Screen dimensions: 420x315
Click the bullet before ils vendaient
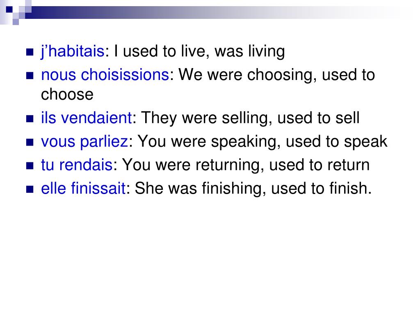coord(30,119)
